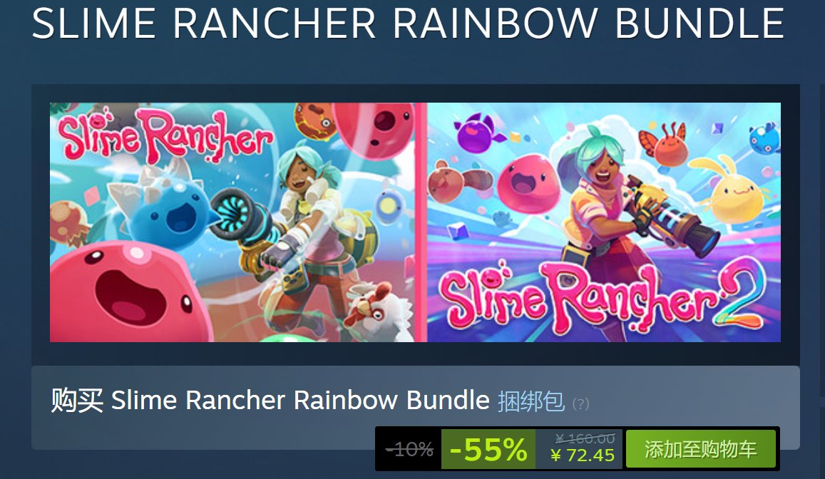Click the SLIME RANCHER RAINBOW BUNDLE page title
The width and height of the screenshot is (825, 479).
[409, 23]
